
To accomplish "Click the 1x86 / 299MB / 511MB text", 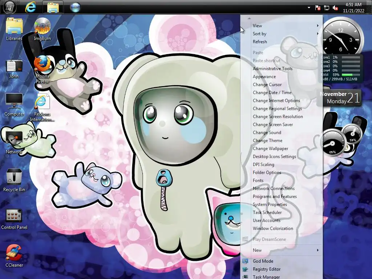I will (339, 79).
